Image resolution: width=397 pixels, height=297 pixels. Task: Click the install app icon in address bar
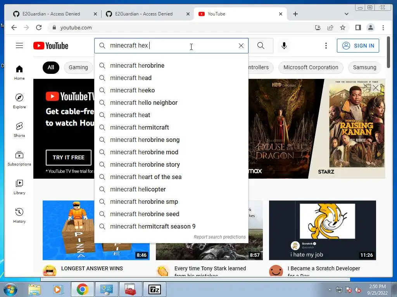point(318,27)
